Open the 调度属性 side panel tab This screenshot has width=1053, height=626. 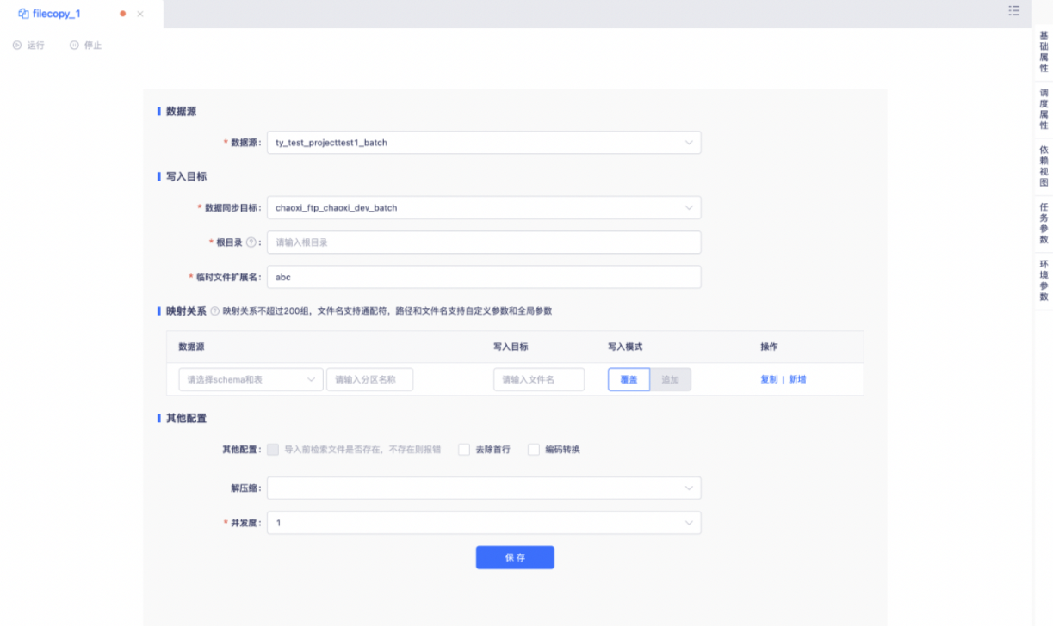pos(1044,108)
